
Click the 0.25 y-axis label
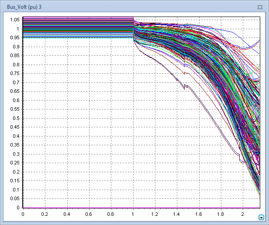[15, 163]
